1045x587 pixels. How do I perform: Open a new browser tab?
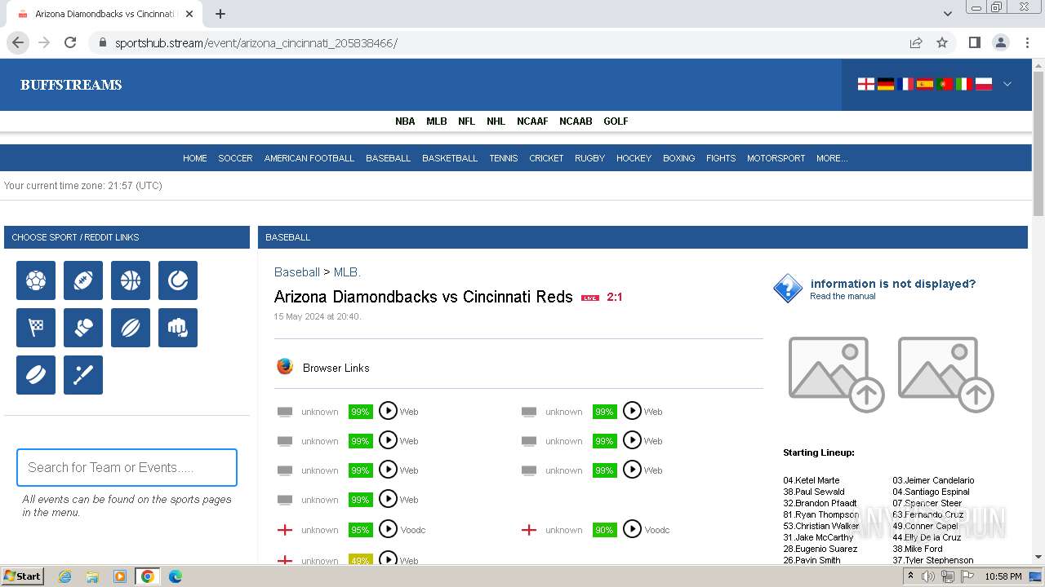(220, 14)
